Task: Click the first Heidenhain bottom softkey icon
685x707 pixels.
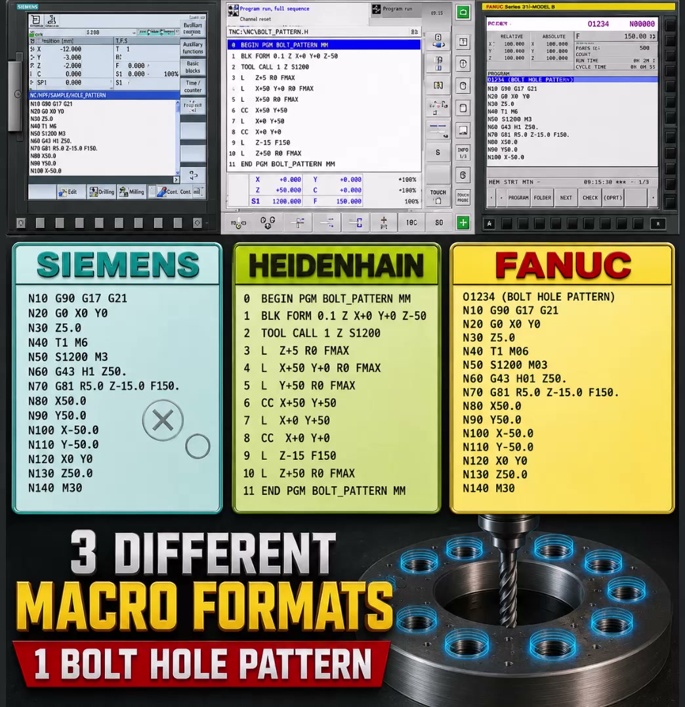Action: tap(239, 223)
